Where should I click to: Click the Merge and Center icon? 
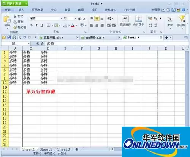(x=139, y=19)
